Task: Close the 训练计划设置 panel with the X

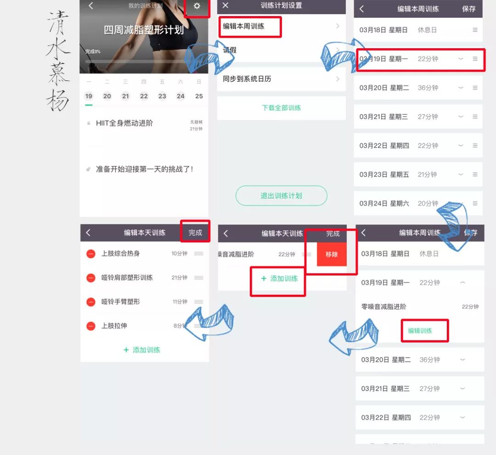Action: (225, 6)
